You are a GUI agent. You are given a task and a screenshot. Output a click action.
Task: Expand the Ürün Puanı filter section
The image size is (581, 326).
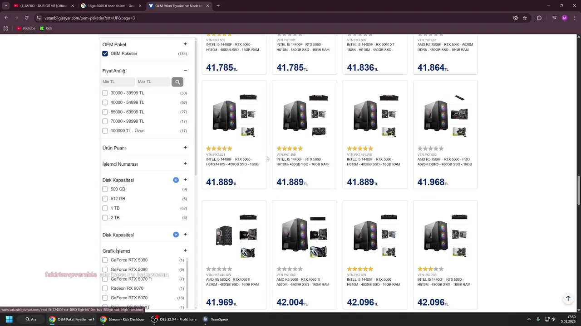pyautogui.click(x=185, y=147)
